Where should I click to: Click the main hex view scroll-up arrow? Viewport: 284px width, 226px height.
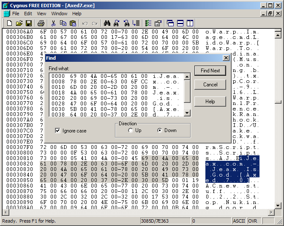point(278,35)
